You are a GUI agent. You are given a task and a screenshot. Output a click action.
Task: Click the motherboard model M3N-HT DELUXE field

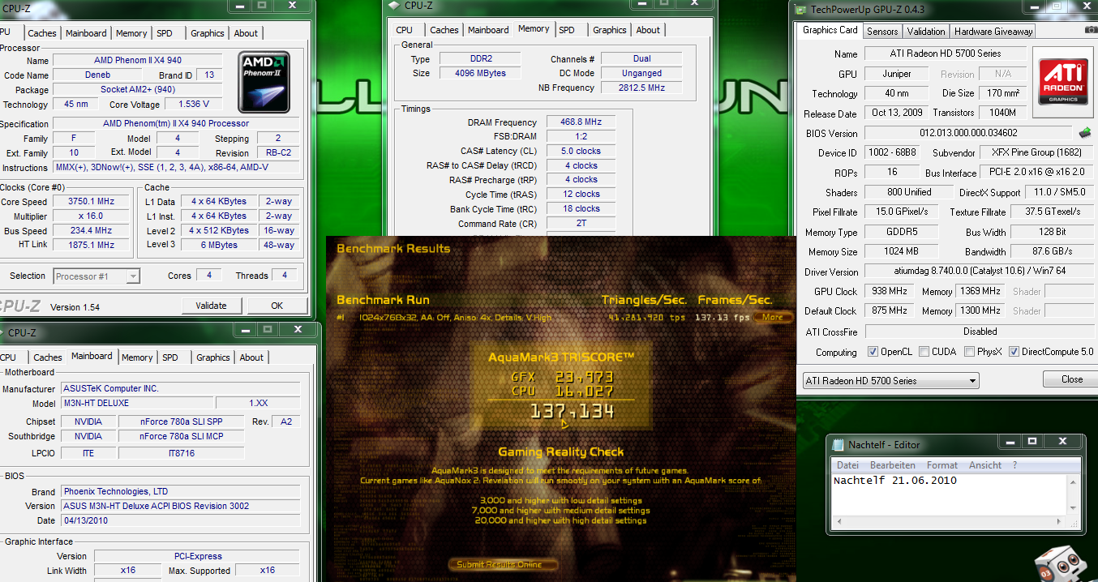tap(137, 403)
